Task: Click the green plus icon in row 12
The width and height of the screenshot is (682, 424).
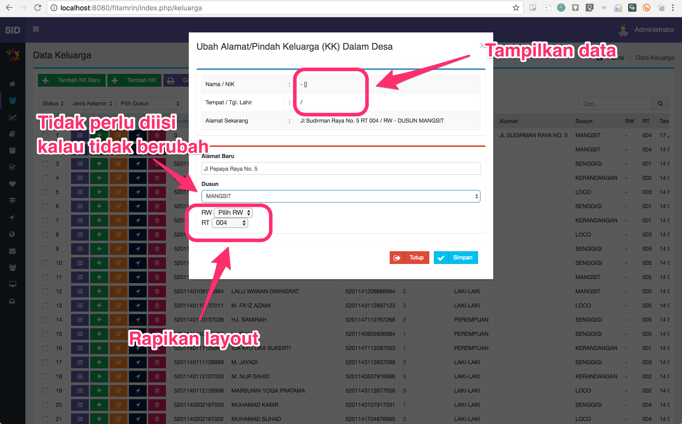Action: tap(99, 291)
